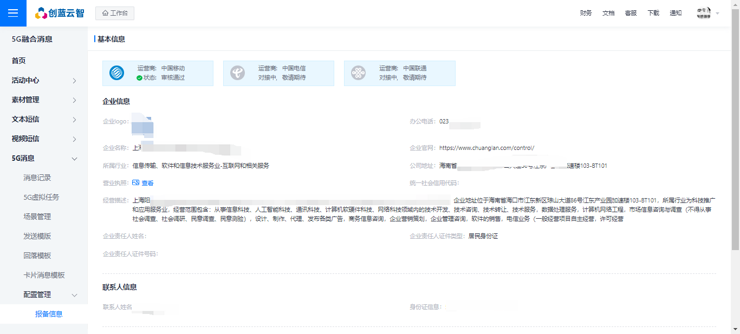
Task: Collapse the 5G消息 sidebar menu
Action: click(x=44, y=158)
